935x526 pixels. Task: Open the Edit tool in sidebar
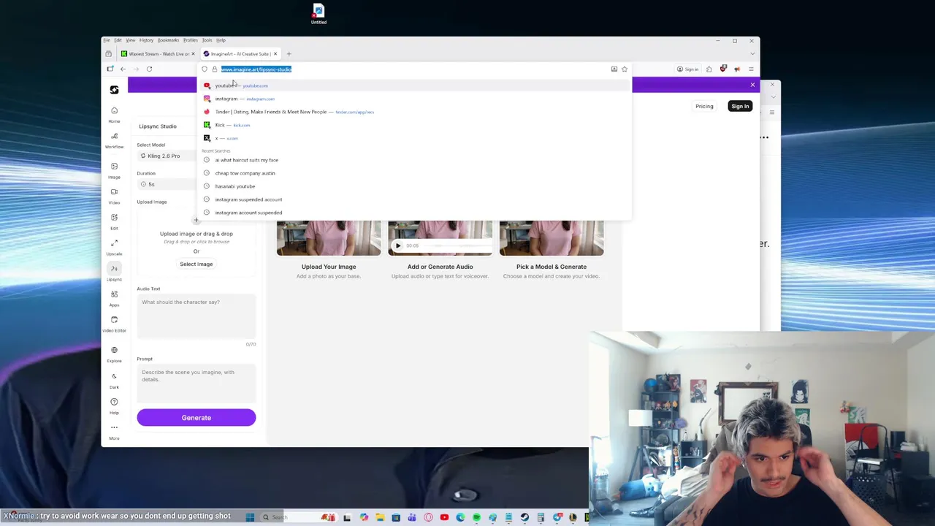[x=114, y=221]
